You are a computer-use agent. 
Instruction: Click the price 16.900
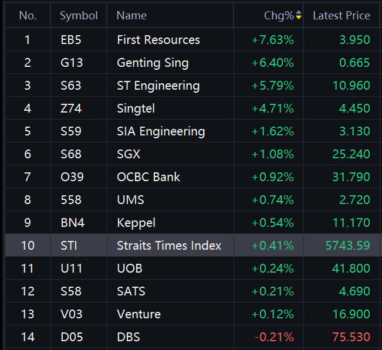tap(351, 314)
